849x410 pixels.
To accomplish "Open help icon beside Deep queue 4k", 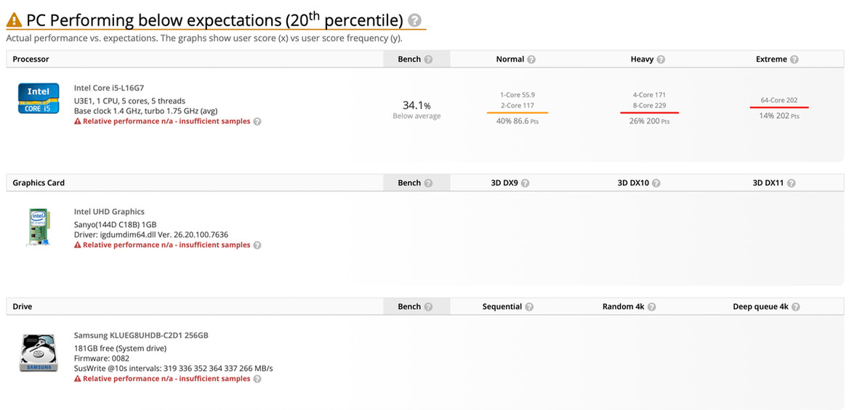I will tap(796, 307).
